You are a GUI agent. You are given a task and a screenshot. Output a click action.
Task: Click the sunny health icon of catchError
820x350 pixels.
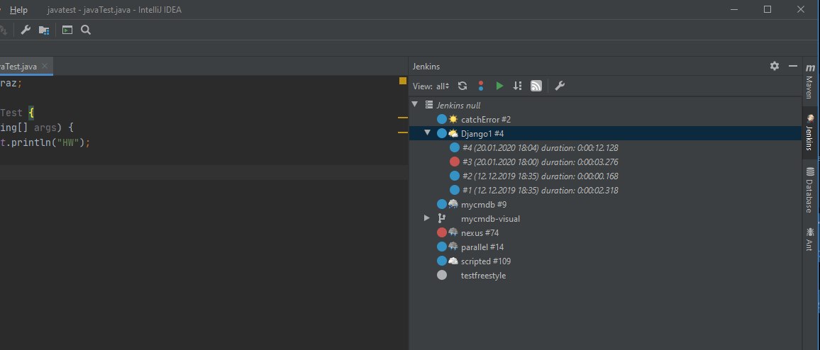click(453, 119)
